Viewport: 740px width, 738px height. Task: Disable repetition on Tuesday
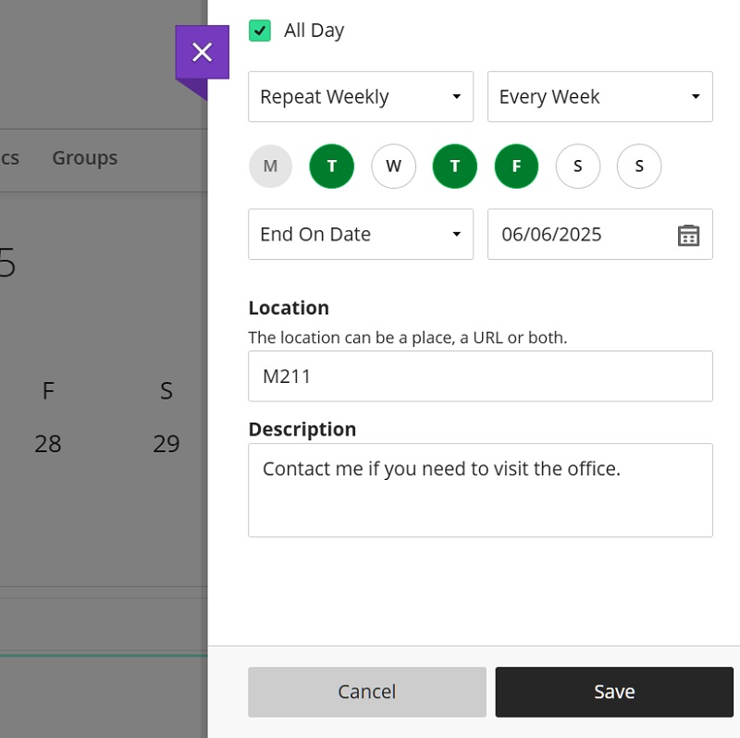(331, 166)
